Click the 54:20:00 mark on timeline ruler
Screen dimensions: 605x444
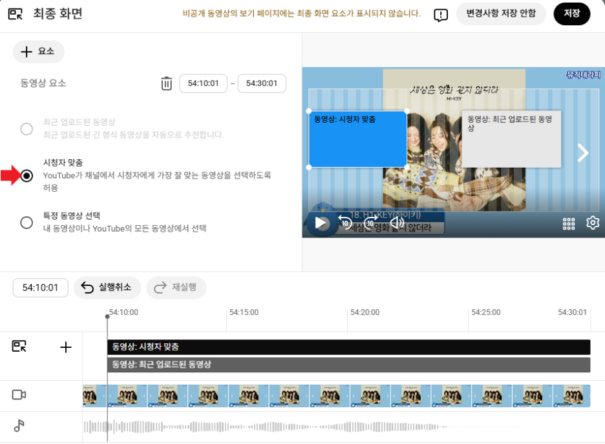point(365,312)
